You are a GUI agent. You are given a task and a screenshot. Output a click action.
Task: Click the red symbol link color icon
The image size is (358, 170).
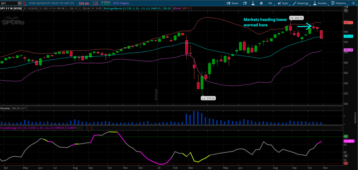tap(24, 3)
